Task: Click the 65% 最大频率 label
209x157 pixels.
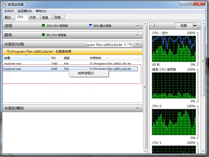Action: coord(102,26)
